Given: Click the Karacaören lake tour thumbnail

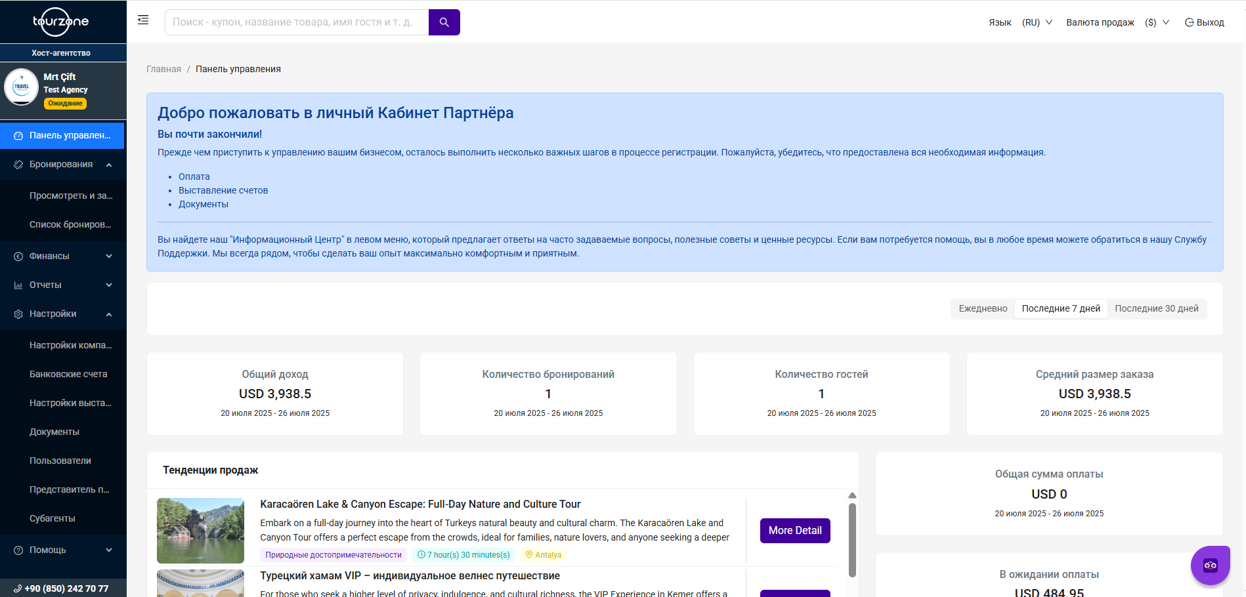Looking at the screenshot, I should 200,531.
